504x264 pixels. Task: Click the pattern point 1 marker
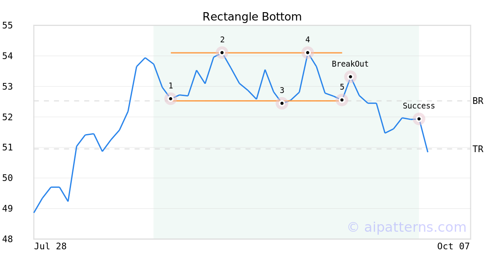coord(171,99)
